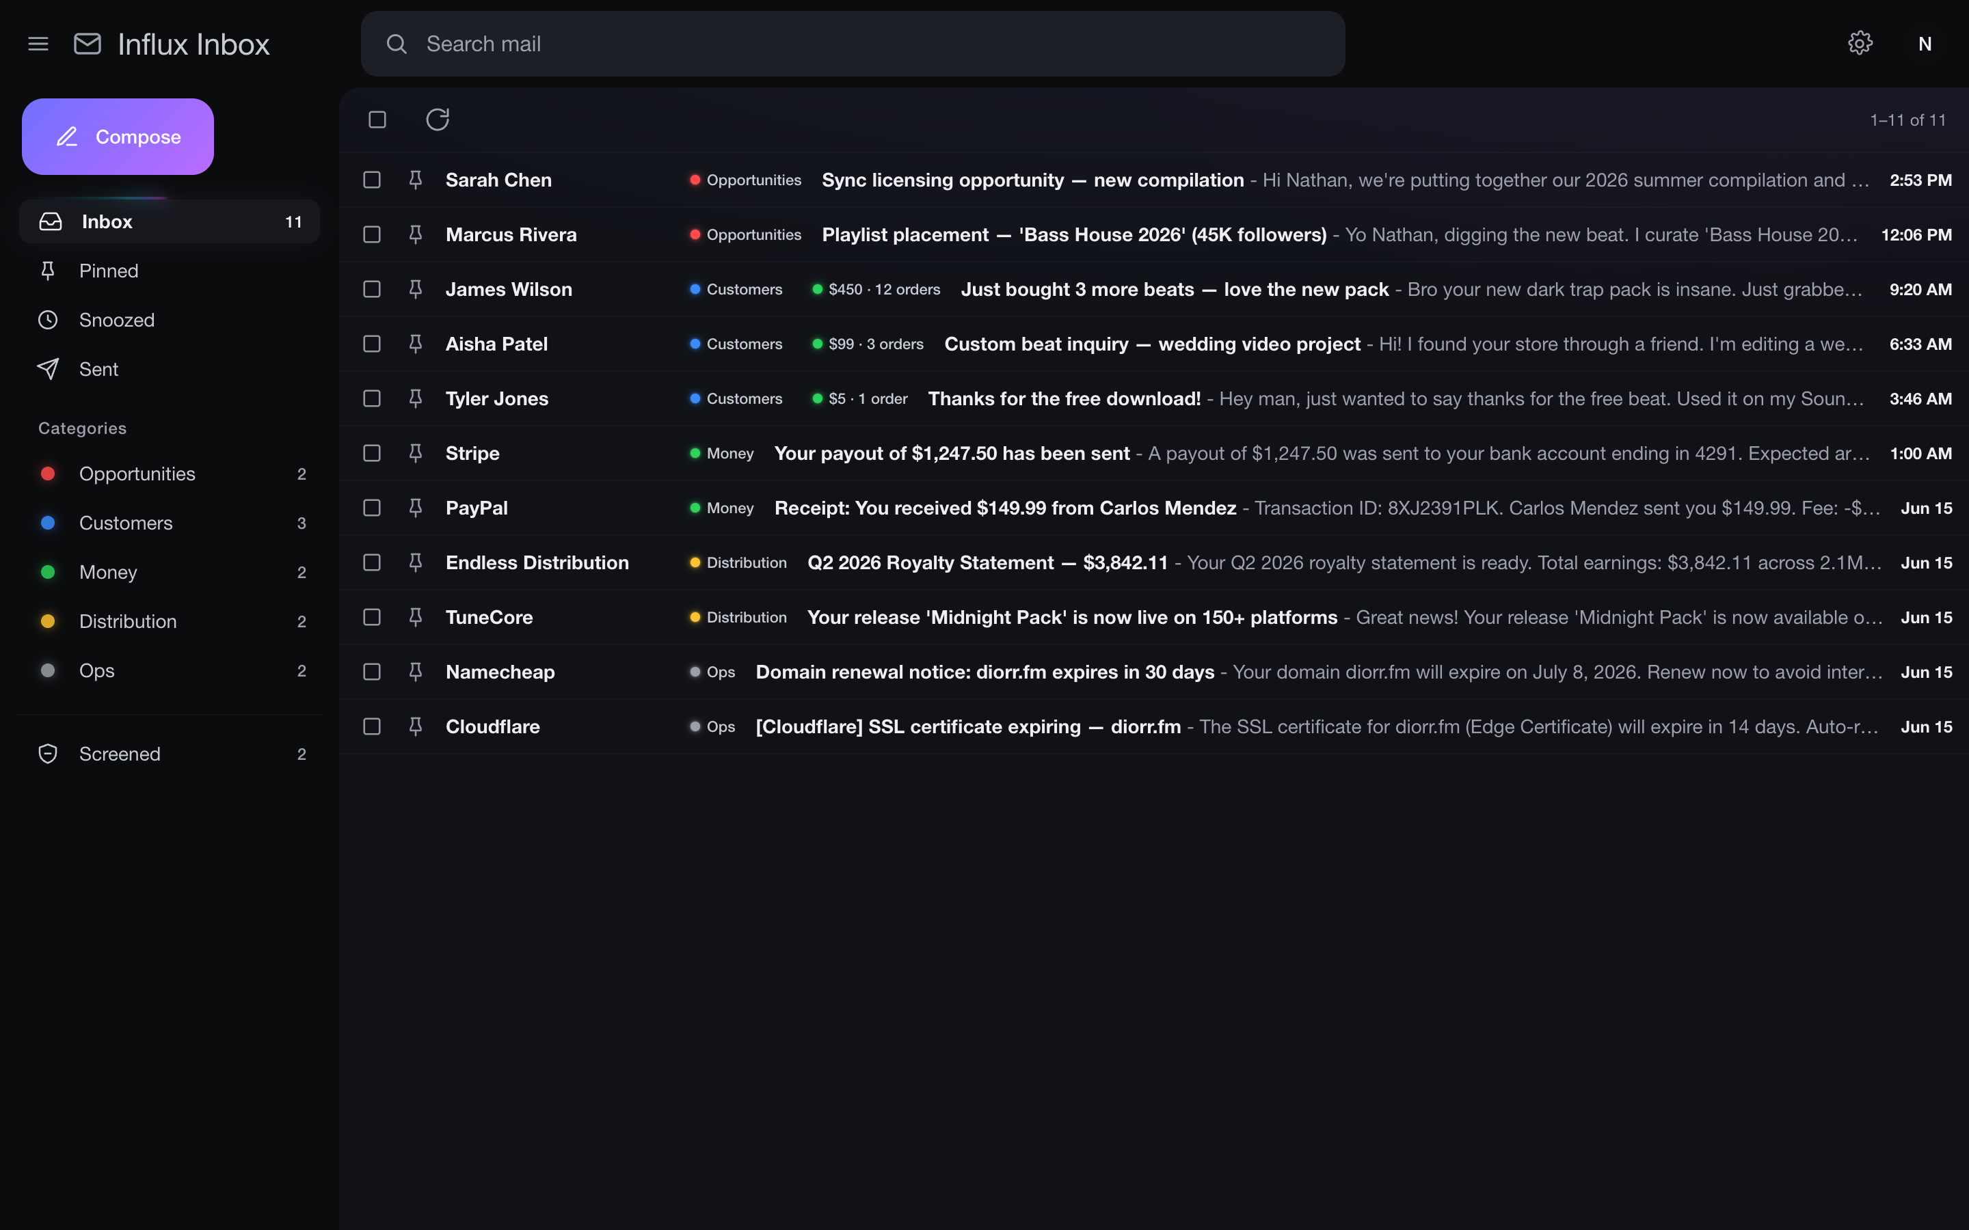
Task: Check the TuneCore email checkbox
Action: (372, 616)
